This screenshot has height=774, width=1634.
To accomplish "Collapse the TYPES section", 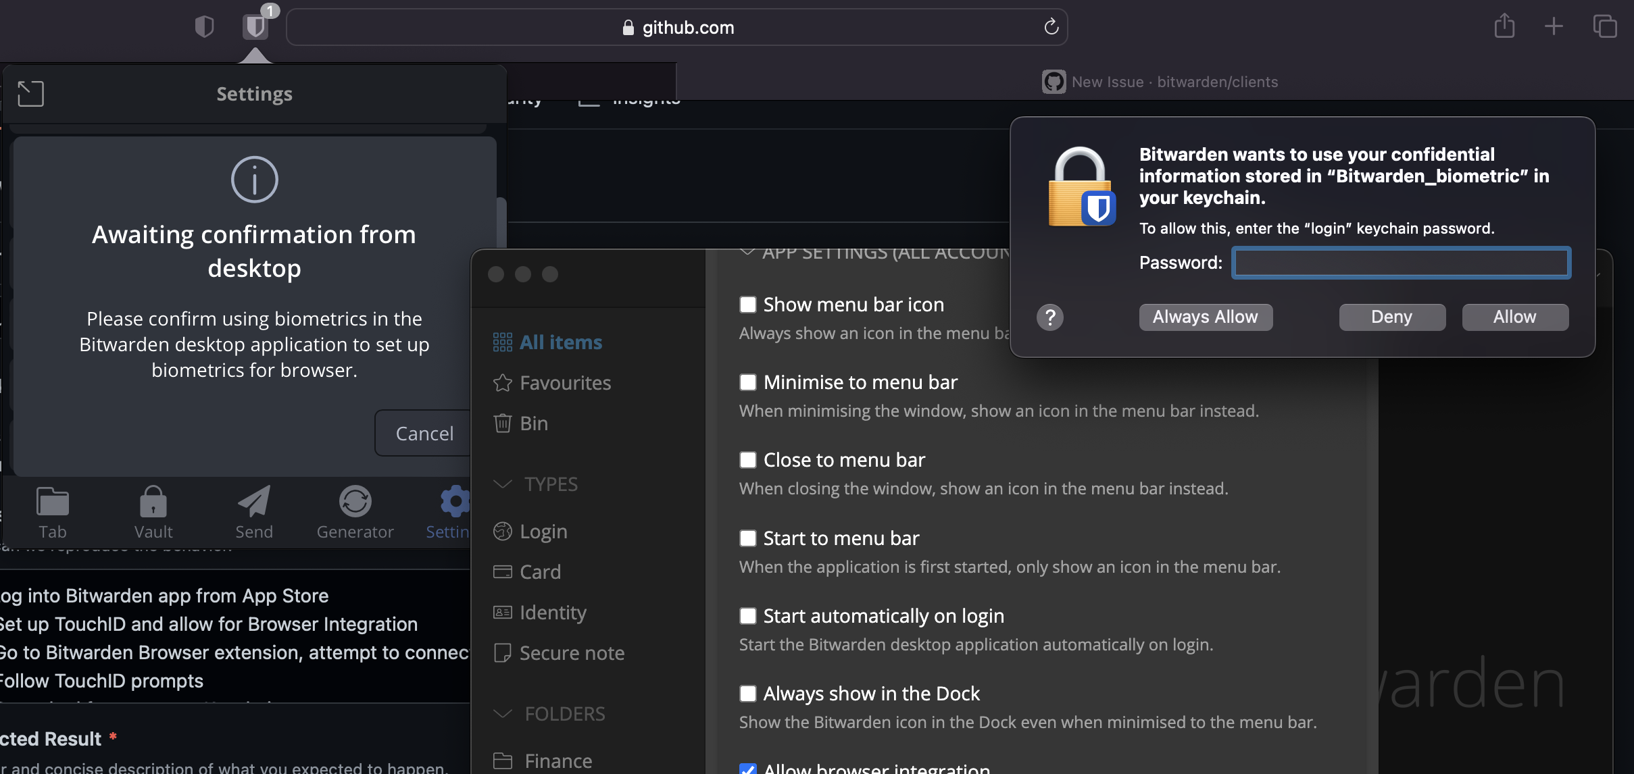I will [x=502, y=484].
